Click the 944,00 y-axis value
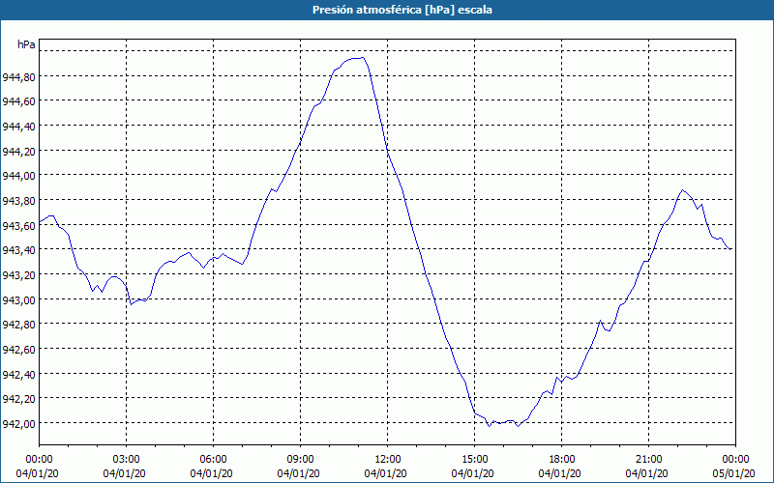 click(19, 176)
